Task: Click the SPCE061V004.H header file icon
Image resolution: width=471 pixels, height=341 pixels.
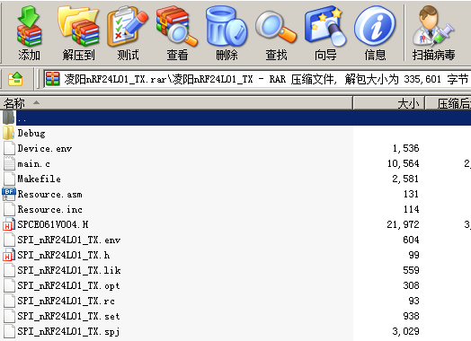Action: [x=9, y=224]
